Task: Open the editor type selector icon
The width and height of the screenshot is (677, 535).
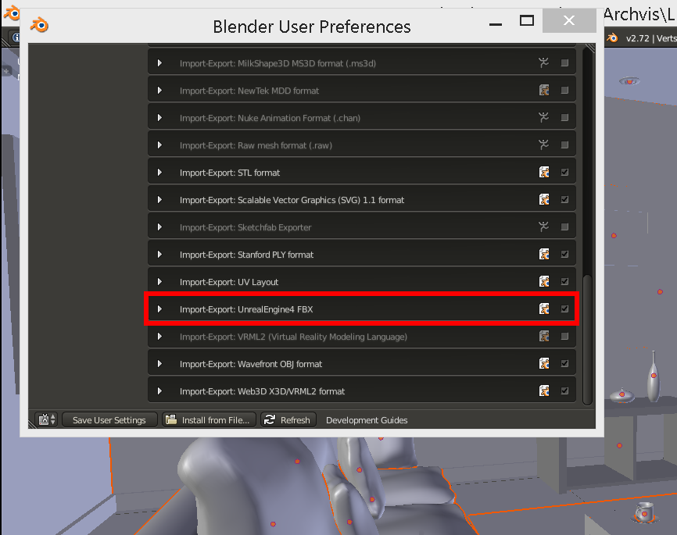Action: point(47,419)
